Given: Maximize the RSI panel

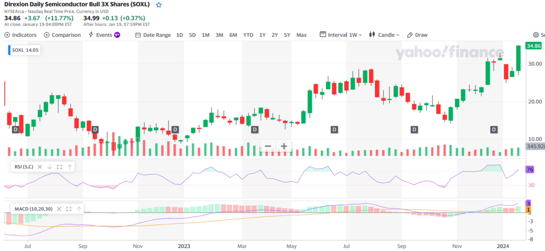Looking at the screenshot, I should 59,167.
